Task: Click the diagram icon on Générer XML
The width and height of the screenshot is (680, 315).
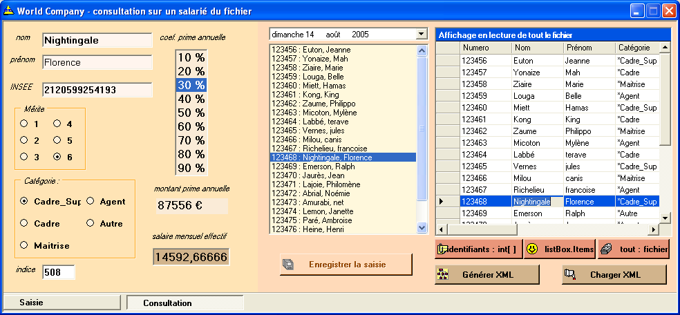Action: tap(444, 274)
